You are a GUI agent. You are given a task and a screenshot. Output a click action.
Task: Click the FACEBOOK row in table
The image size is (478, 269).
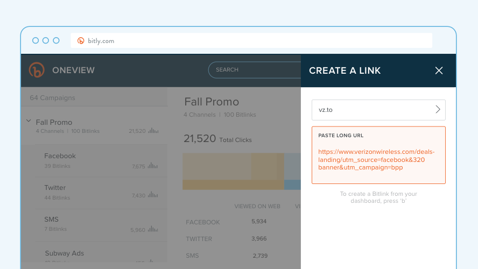coord(203,222)
